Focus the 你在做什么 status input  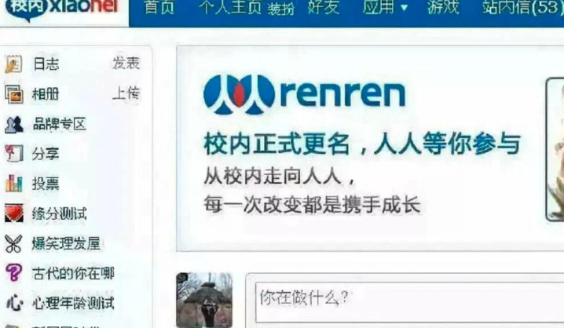409,302
